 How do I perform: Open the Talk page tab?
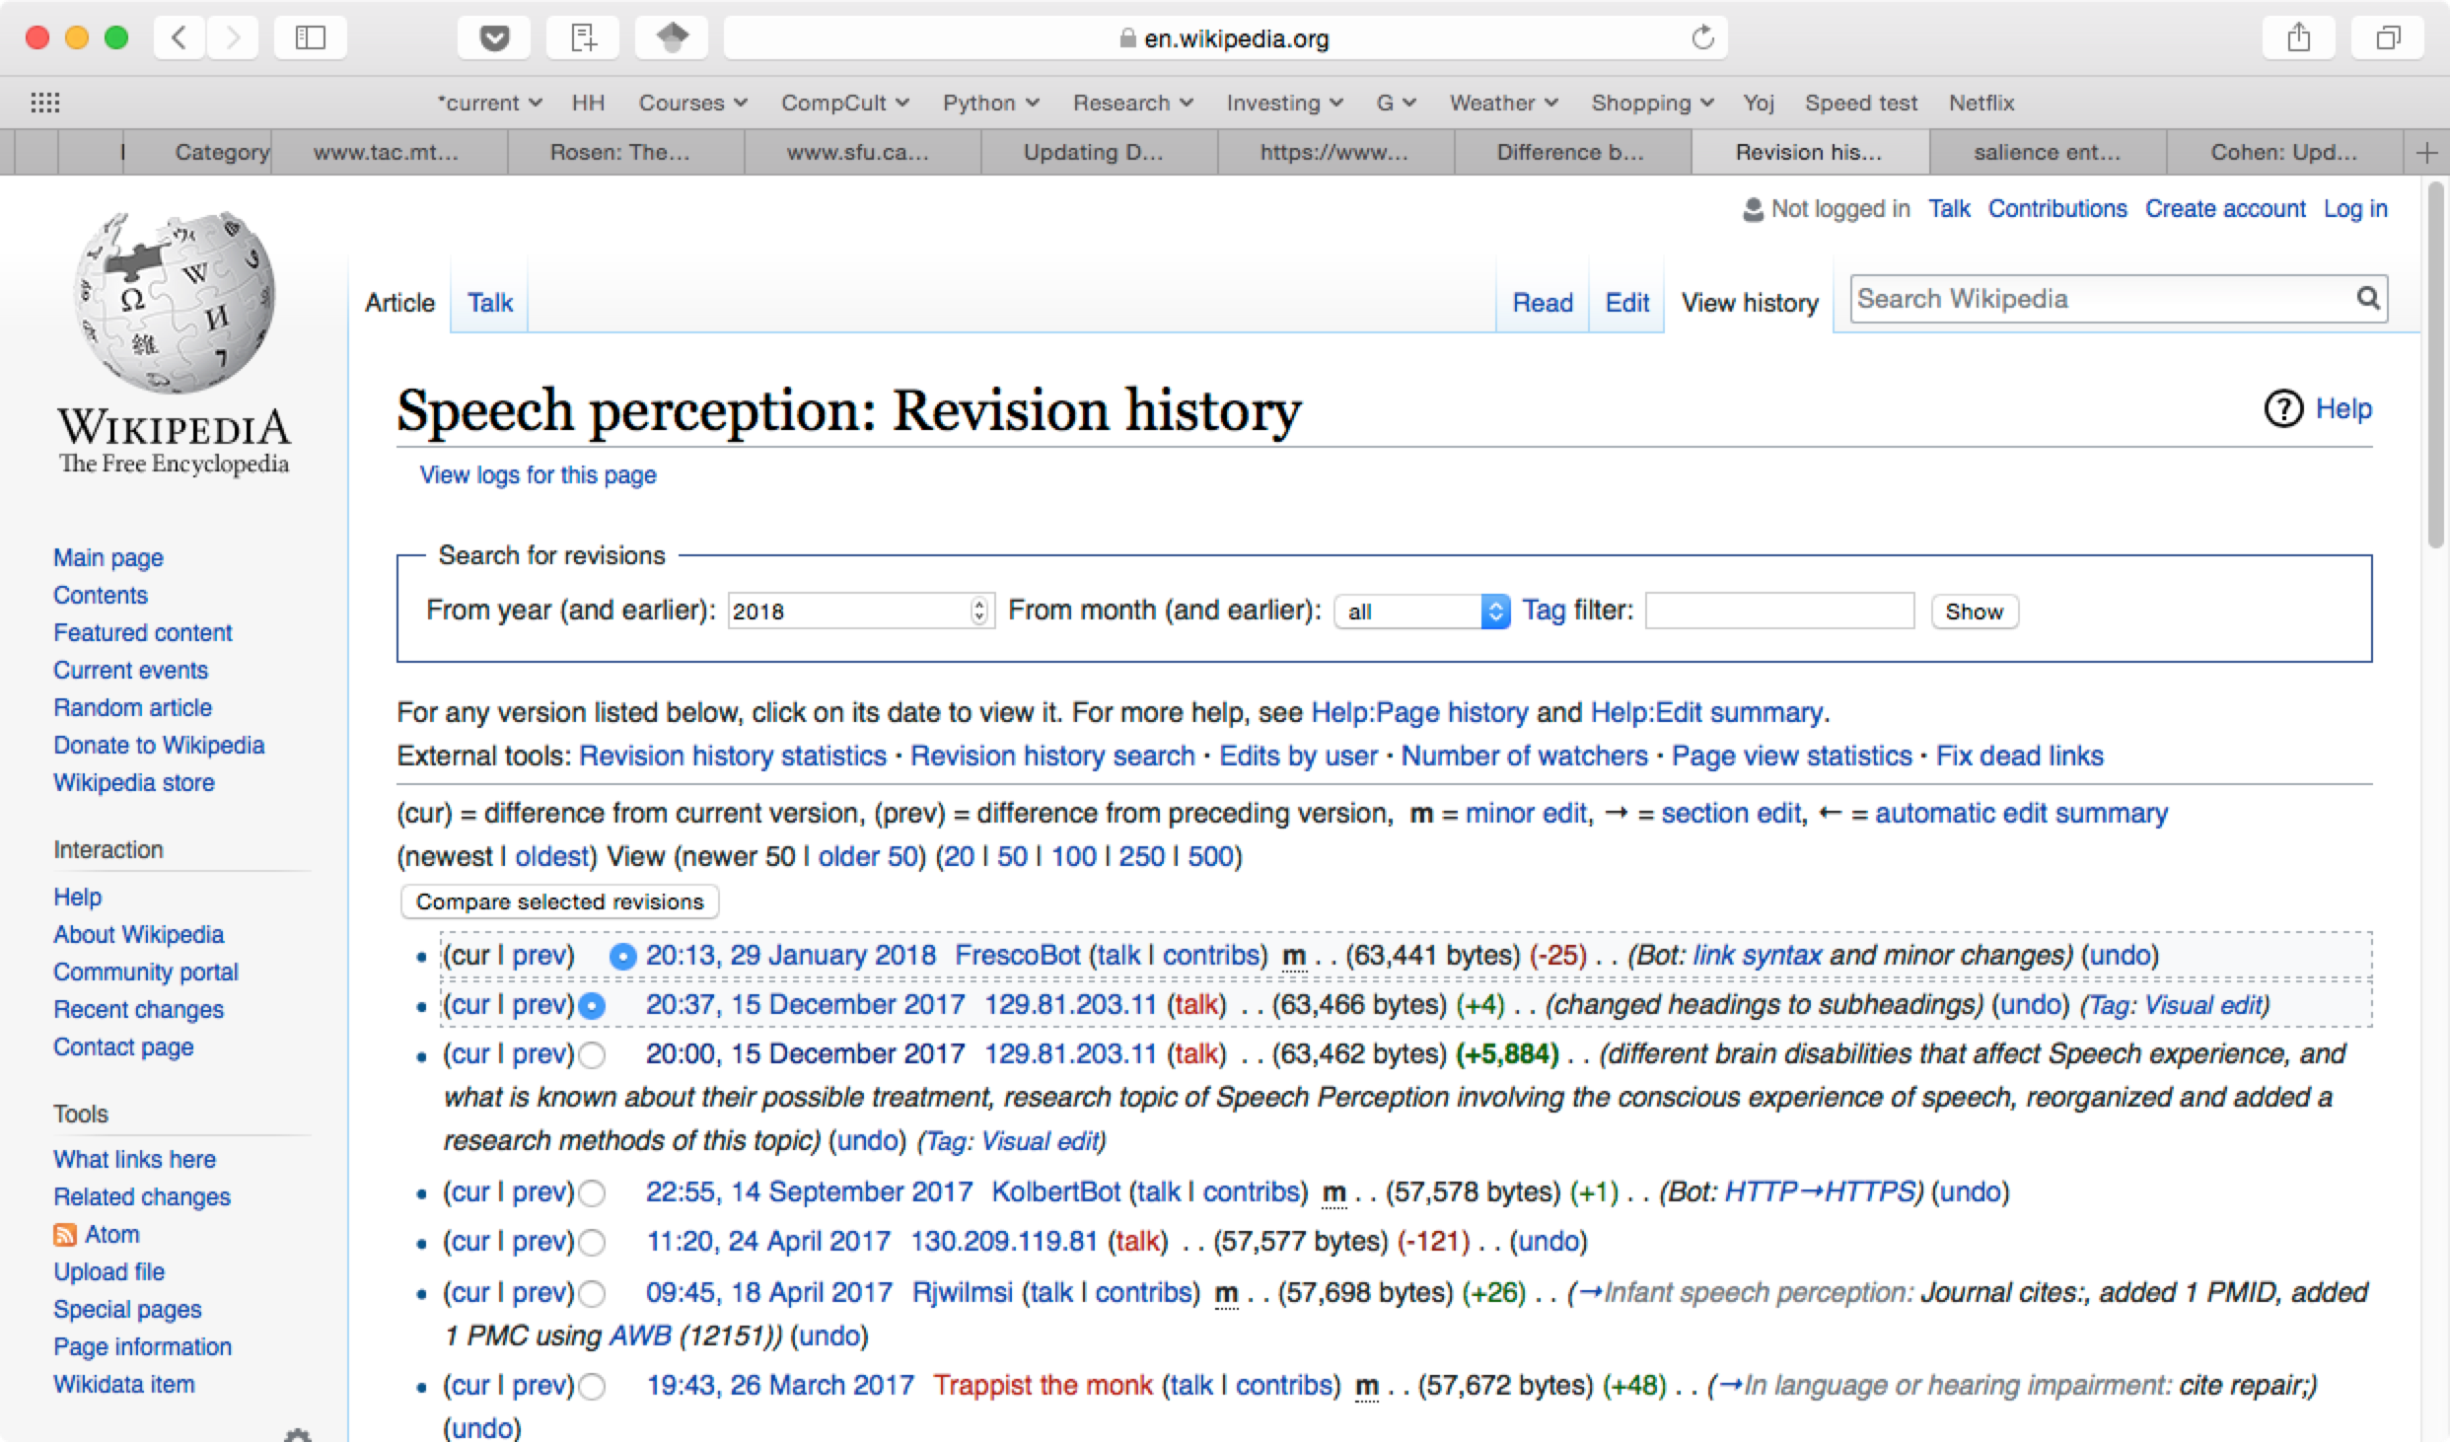pyautogui.click(x=490, y=303)
